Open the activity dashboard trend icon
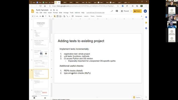This screenshot has width=178, height=100. point(112,11)
